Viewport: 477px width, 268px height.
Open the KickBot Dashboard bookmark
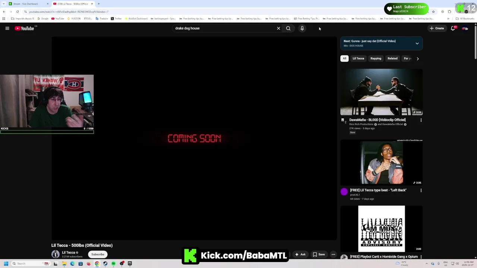click(136, 19)
